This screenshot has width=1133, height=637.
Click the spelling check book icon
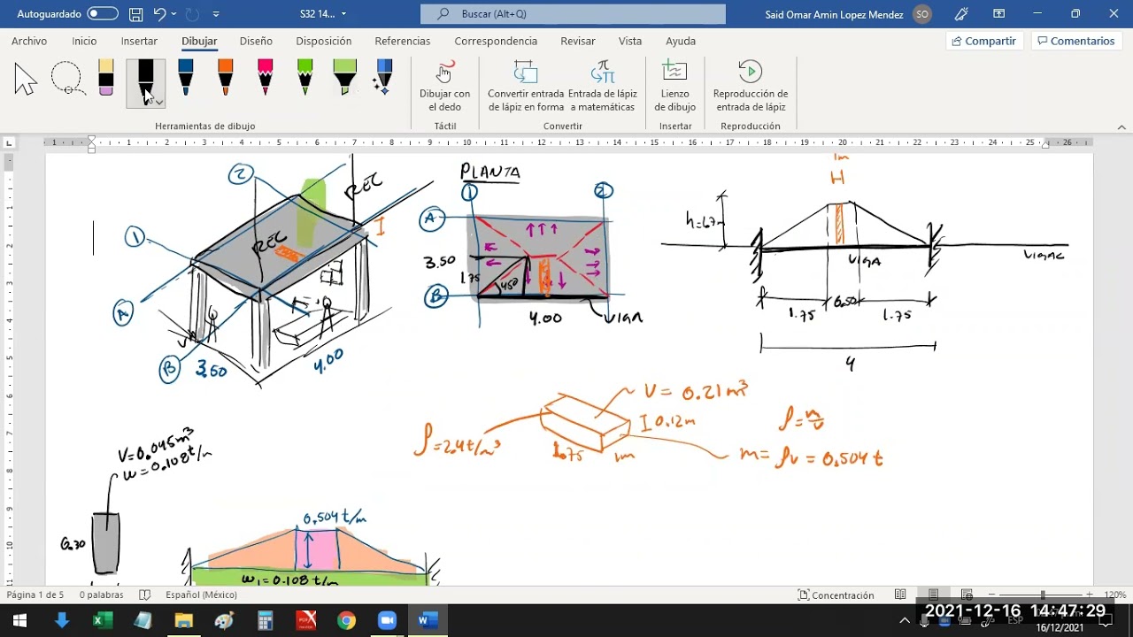(x=145, y=595)
